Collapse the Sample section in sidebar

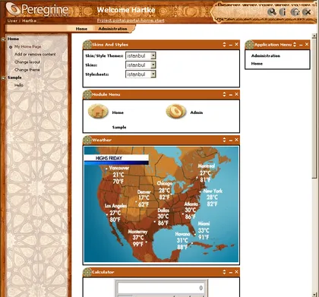tap(3, 78)
